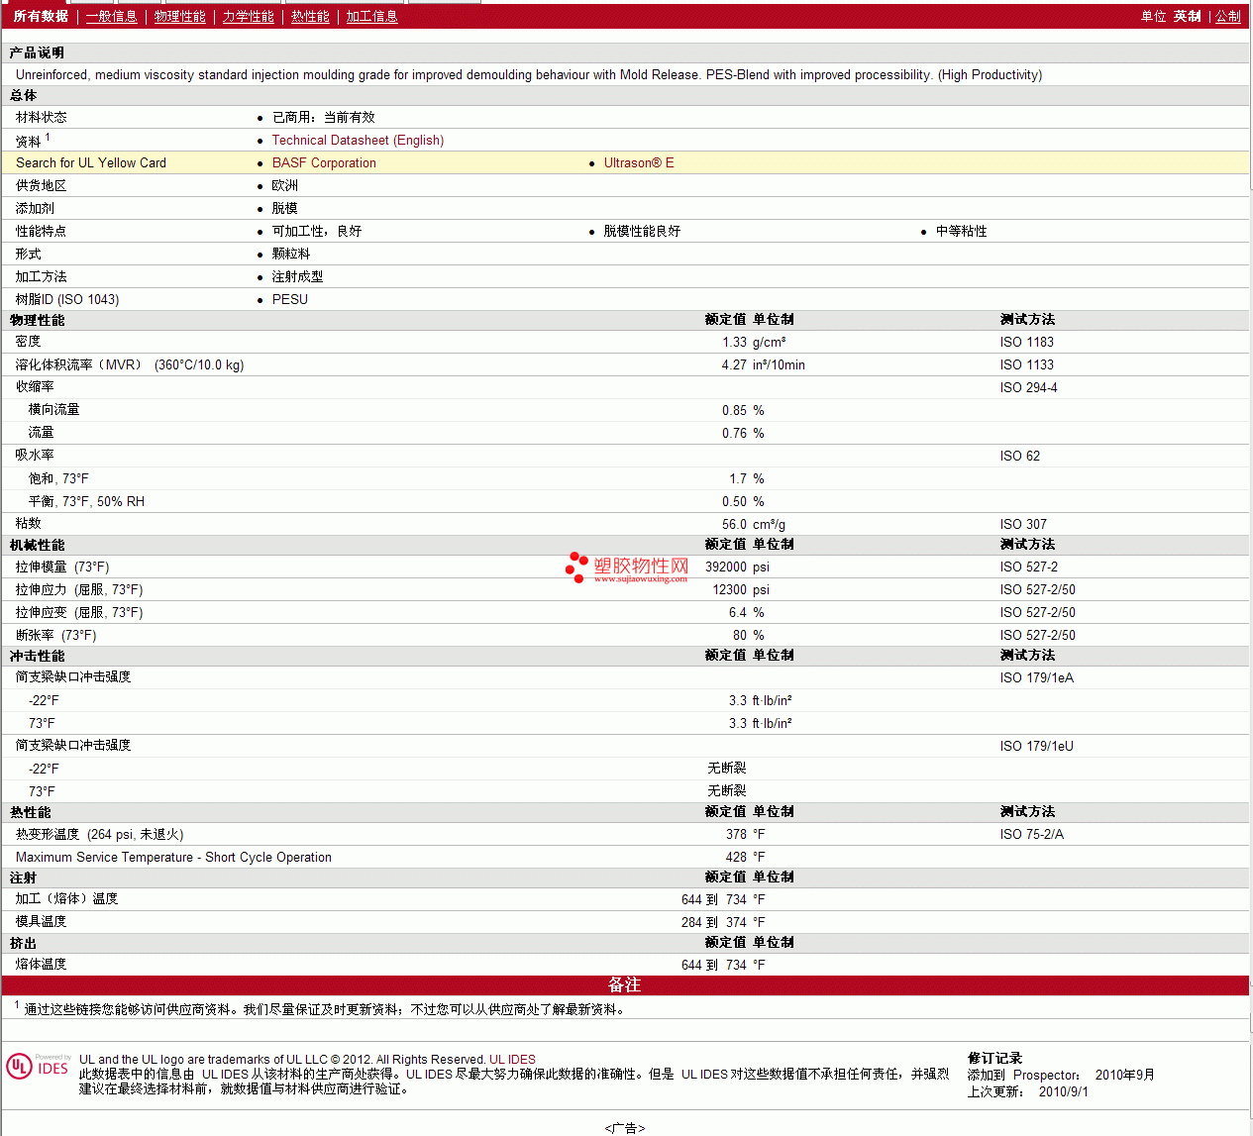Click the 模具温度 range 284 到 374
The width and height of the screenshot is (1253, 1136).
pos(714,923)
